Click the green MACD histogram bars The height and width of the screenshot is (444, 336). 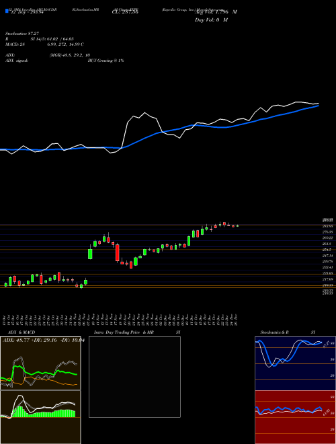[42, 412]
